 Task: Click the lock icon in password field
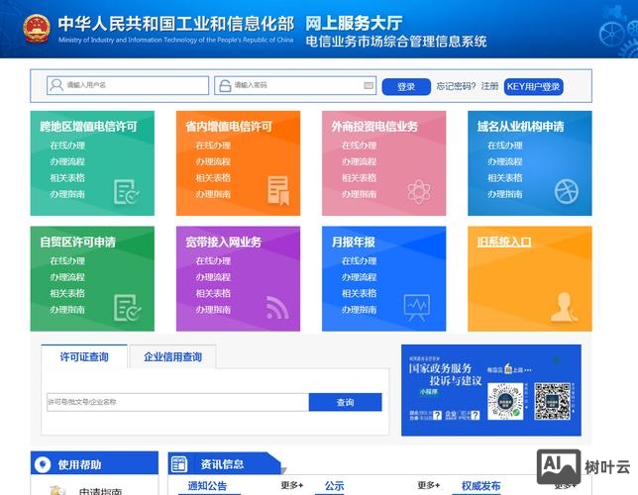coord(225,85)
